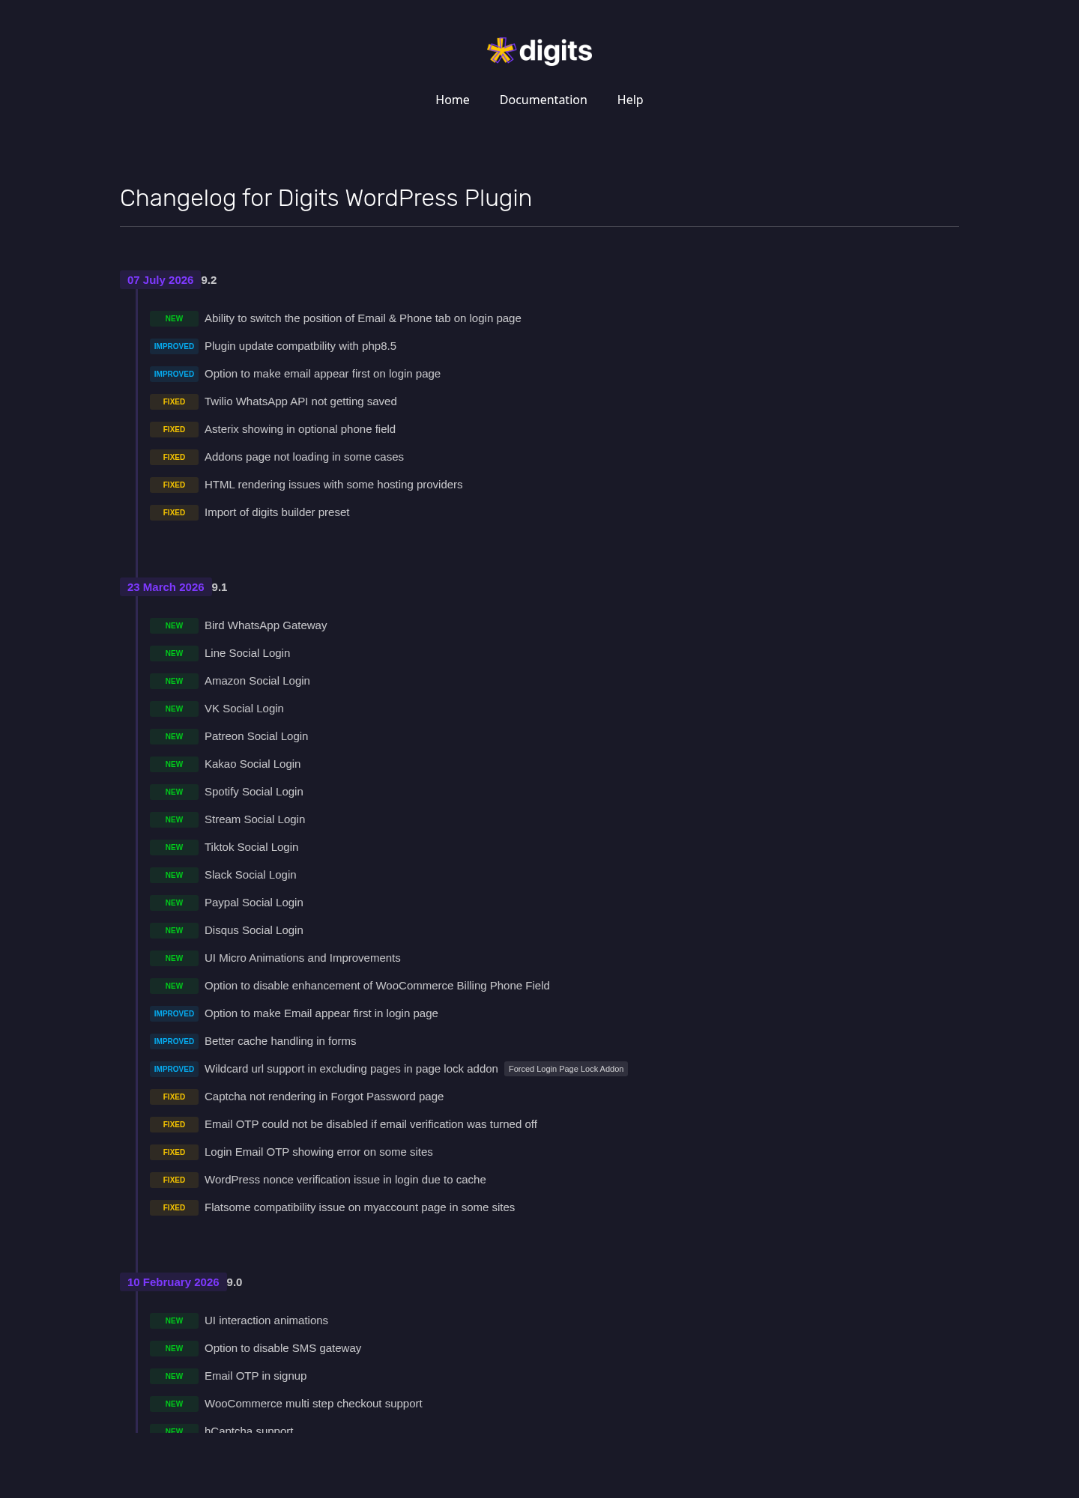Go to the Help page
The width and height of the screenshot is (1079, 1498).
630,100
